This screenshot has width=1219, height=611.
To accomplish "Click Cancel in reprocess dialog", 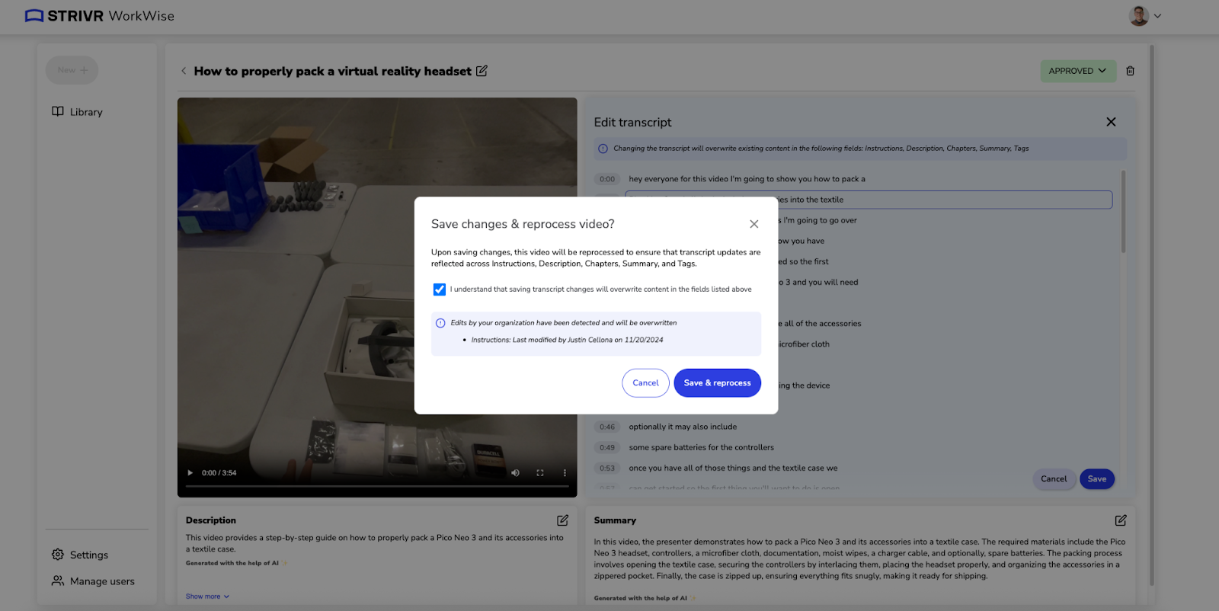I will [645, 383].
